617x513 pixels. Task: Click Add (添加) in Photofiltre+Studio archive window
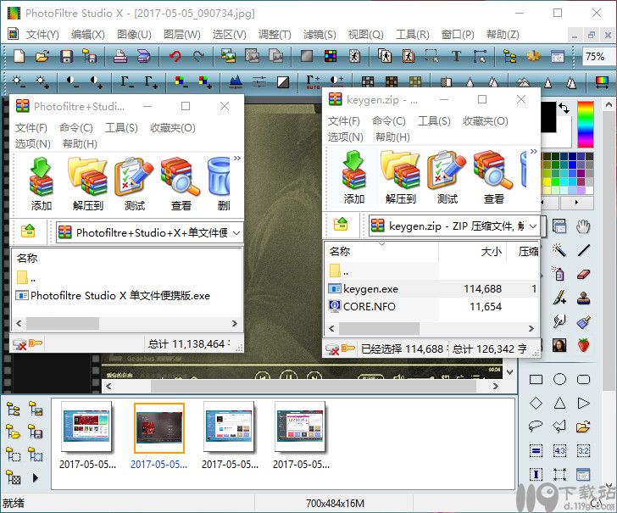coord(41,184)
